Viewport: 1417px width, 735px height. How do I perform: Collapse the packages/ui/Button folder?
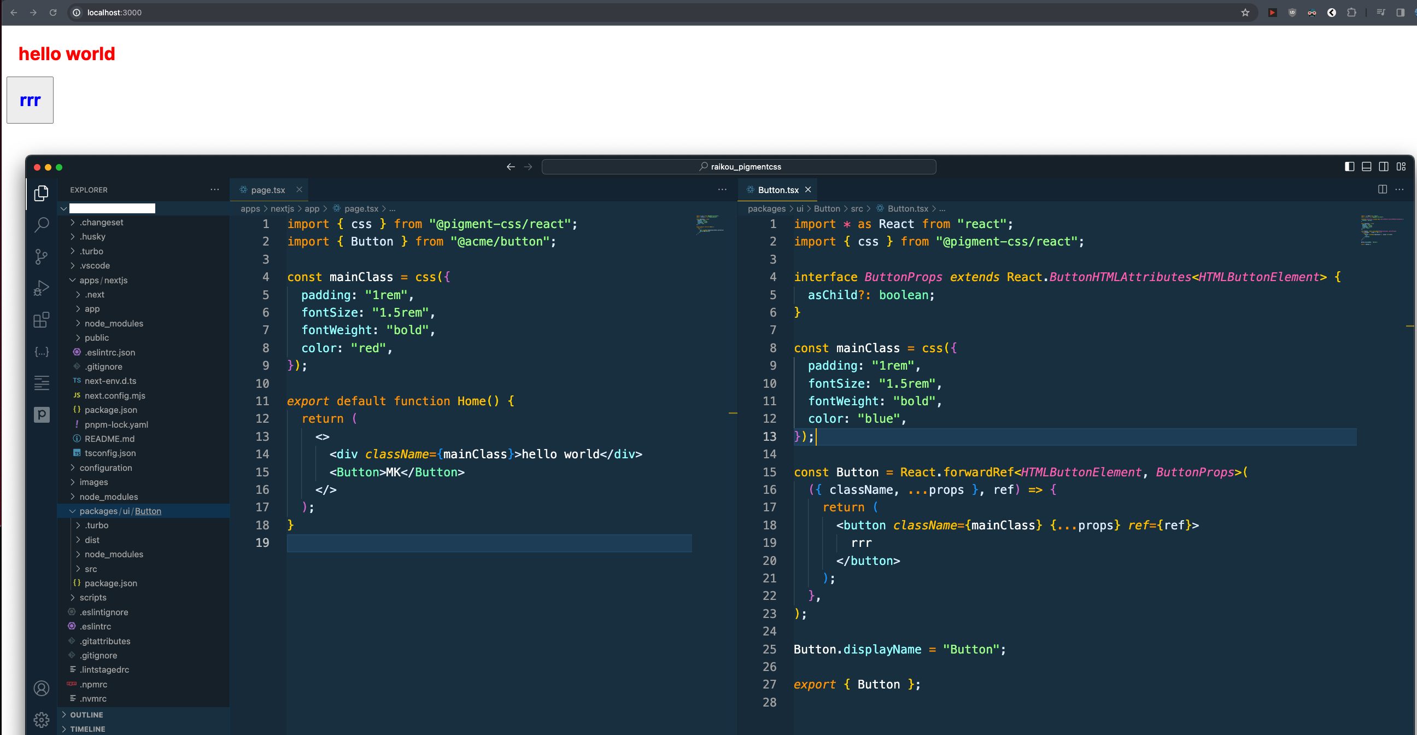pos(143,511)
